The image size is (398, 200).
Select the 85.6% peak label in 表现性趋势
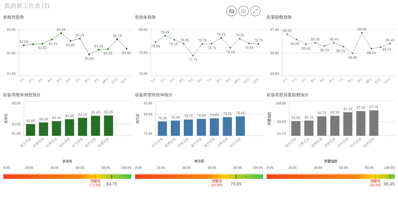point(61,29)
